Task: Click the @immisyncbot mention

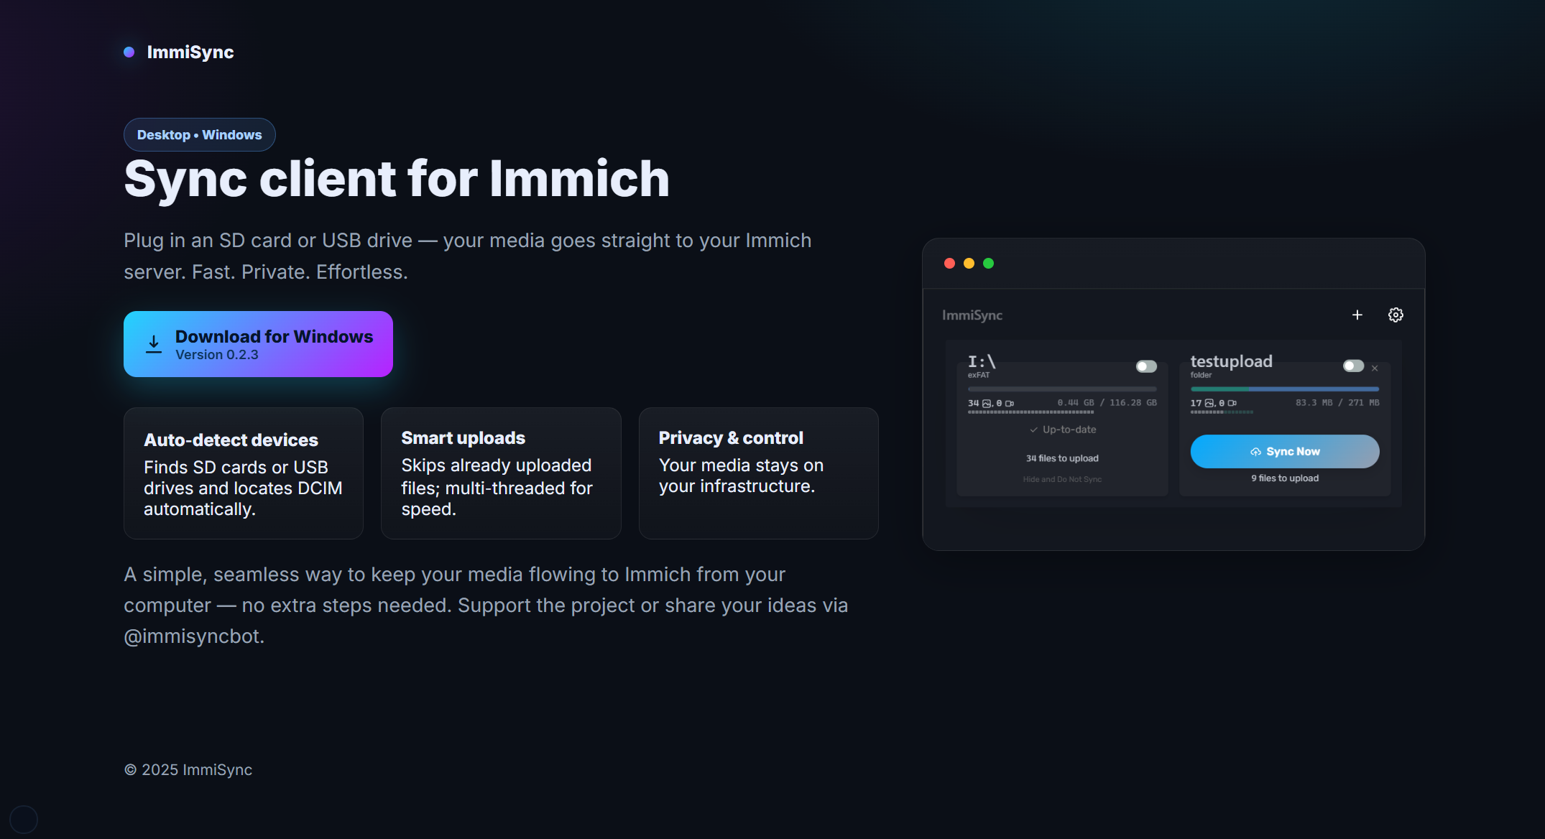Action: pos(193,636)
